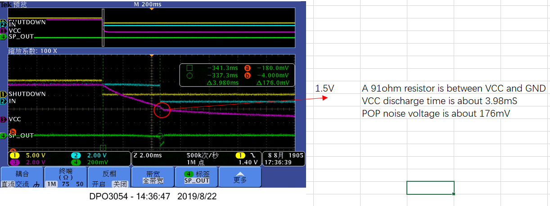Viewport: 550px width, 206px height.
Task: Click the zoom window bracket in overview
Action: [103, 29]
